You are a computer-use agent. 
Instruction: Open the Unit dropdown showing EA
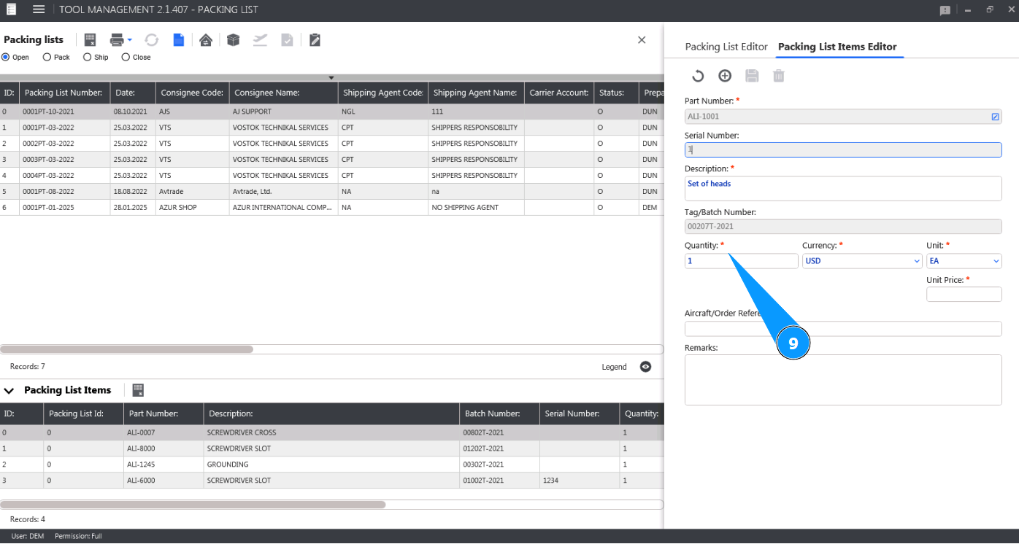(x=964, y=261)
